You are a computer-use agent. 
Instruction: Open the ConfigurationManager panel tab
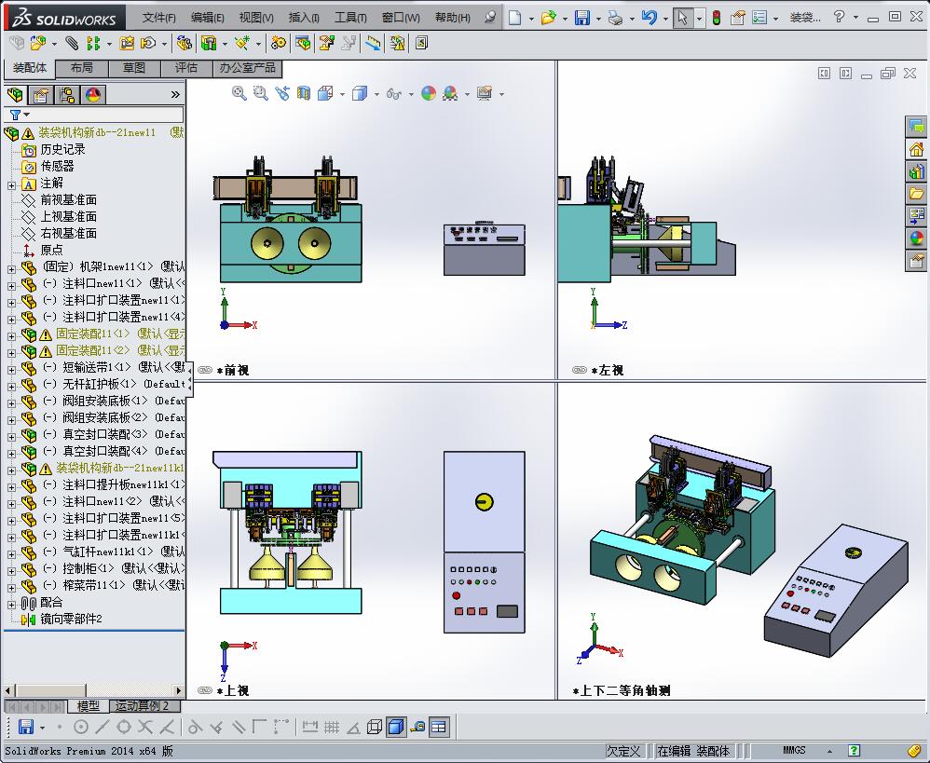click(x=68, y=95)
